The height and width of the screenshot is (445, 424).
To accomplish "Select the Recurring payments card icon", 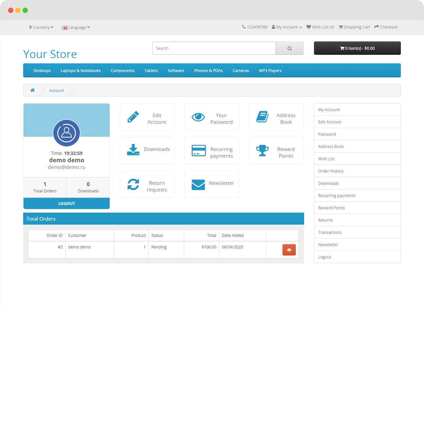I will pyautogui.click(x=198, y=151).
